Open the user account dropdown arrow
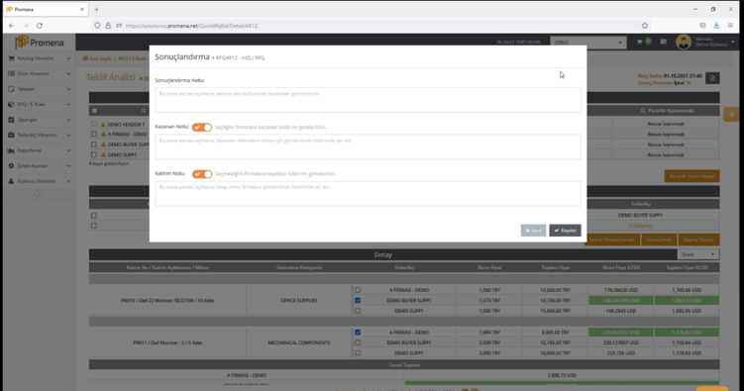Image resolution: width=744 pixels, height=391 pixels. (733, 43)
